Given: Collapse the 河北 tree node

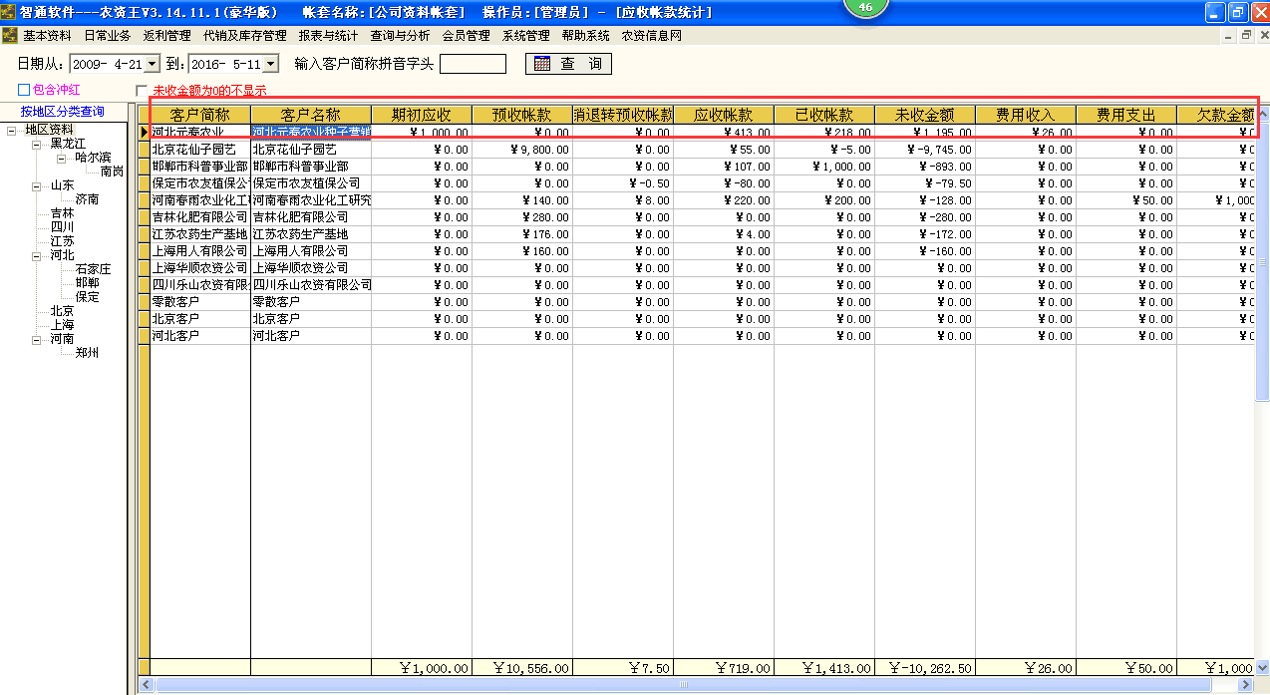Looking at the screenshot, I should click(36, 255).
